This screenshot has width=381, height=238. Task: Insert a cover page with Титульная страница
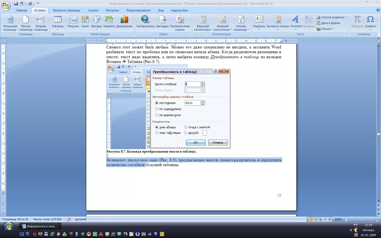pos(10,23)
